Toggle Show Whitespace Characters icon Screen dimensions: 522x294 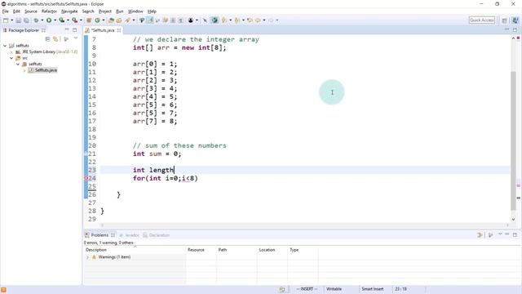180,20
